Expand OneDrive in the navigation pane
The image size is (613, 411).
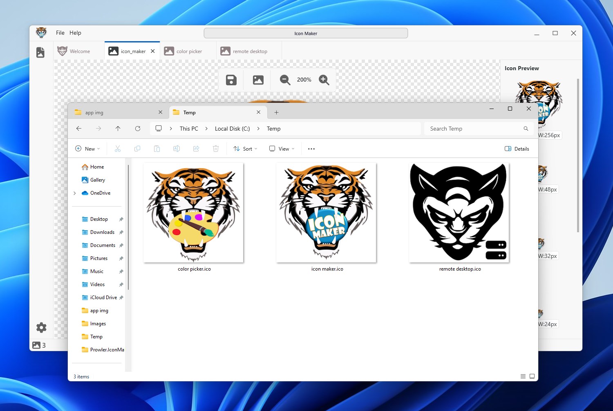coord(75,193)
